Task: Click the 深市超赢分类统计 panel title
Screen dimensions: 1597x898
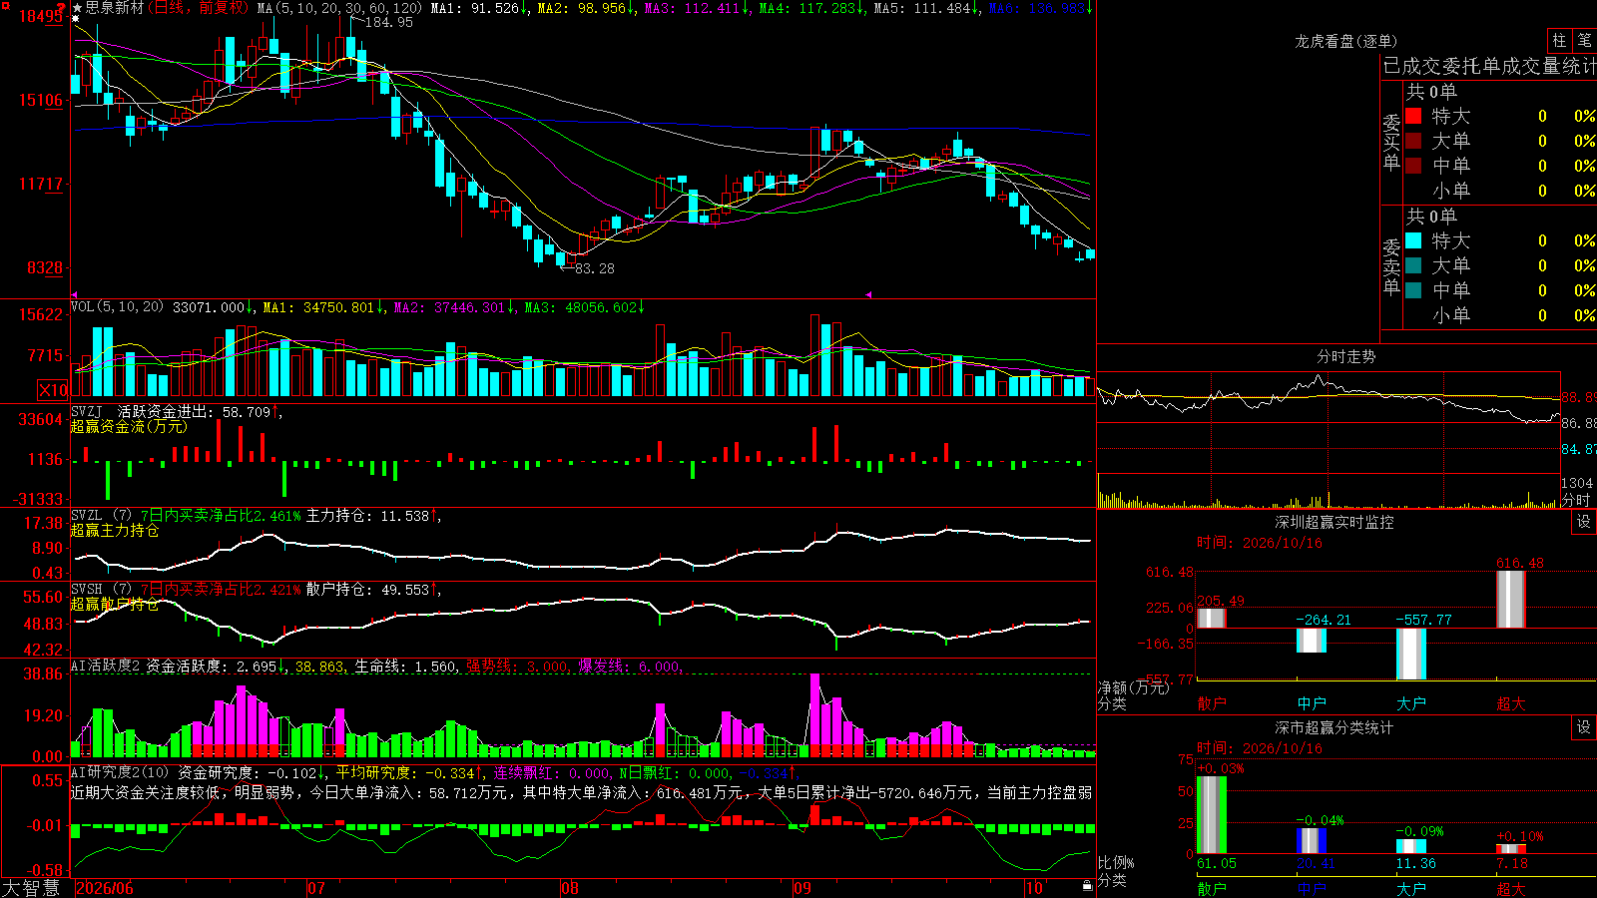Action: point(1334,727)
